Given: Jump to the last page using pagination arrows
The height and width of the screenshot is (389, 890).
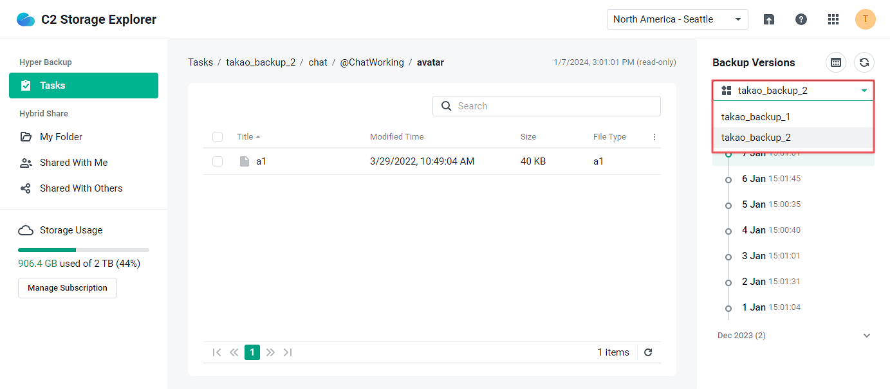Looking at the screenshot, I should click(288, 352).
